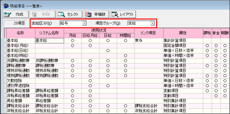Click the 賃金 circle in 非税昇給差額 row

(216, 95)
